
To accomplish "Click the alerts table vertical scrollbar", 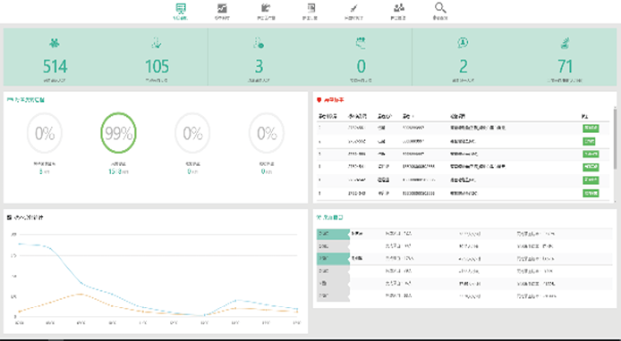I will pos(615,138).
